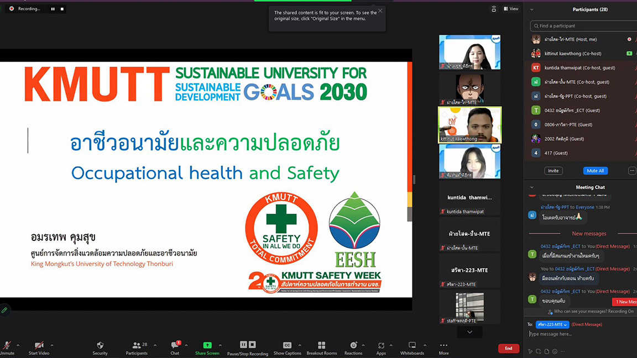The height and width of the screenshot is (358, 637).
Task: Open the chat text formatting tool
Action: click(x=530, y=351)
